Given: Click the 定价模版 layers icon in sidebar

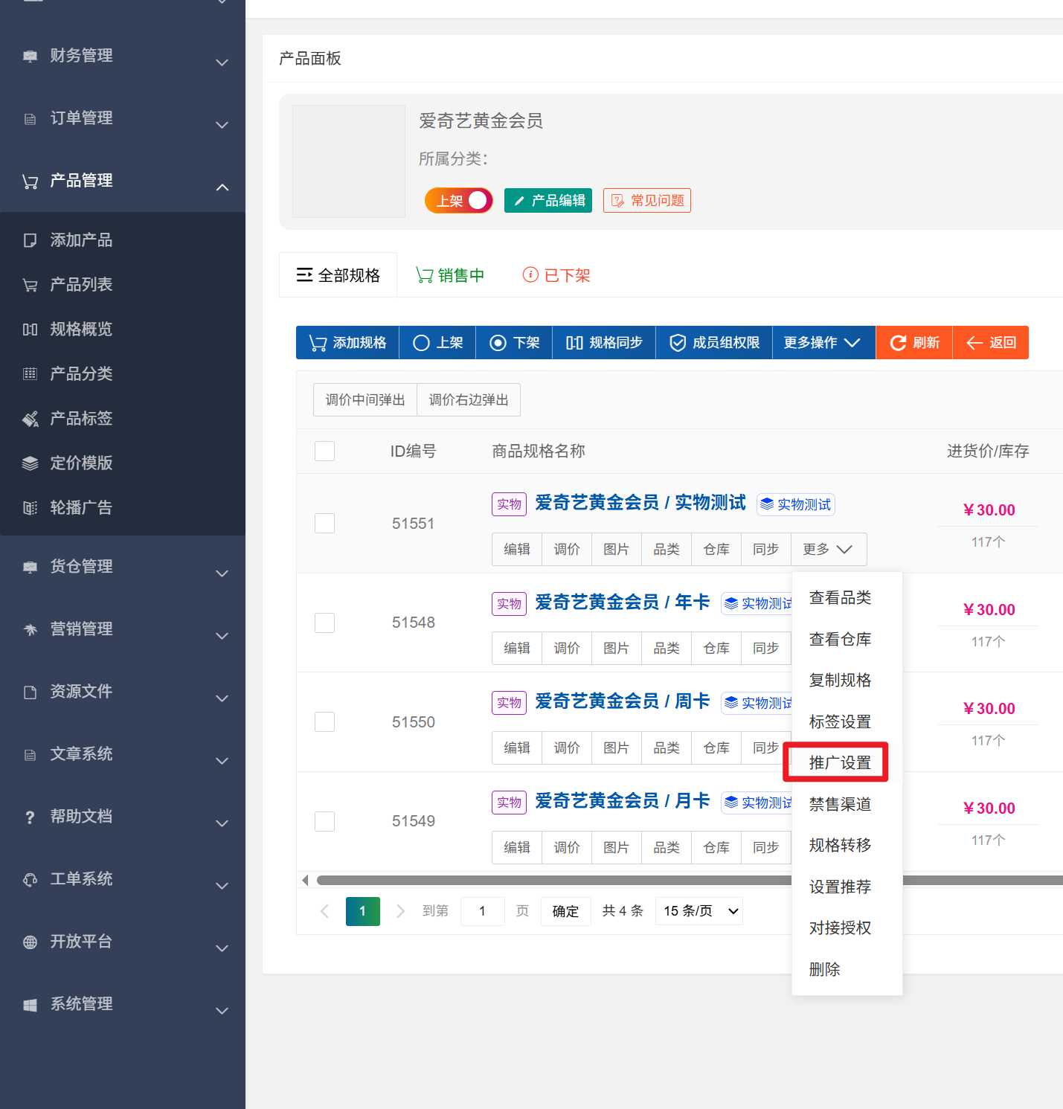Looking at the screenshot, I should (30, 463).
